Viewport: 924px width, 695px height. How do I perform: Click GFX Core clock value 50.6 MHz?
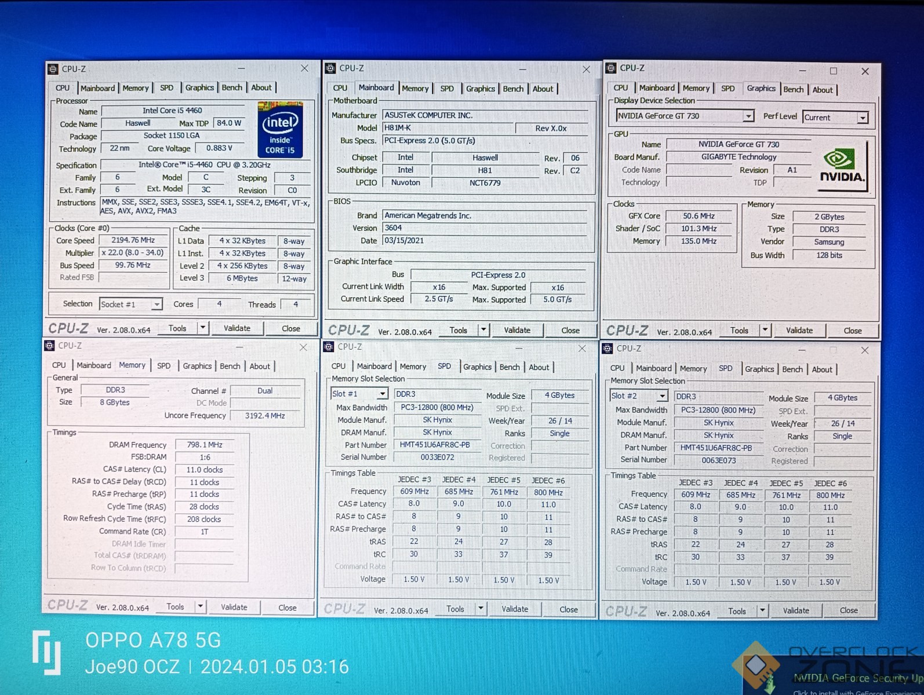click(x=699, y=216)
